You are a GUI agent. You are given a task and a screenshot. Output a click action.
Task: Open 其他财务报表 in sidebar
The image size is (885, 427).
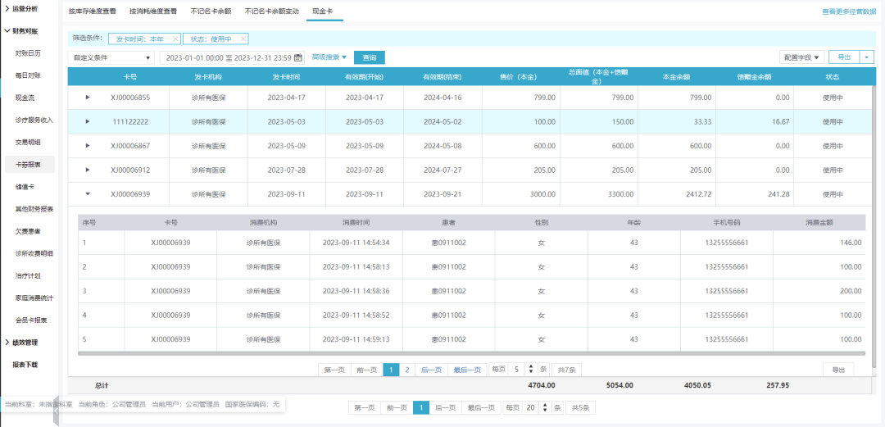pyautogui.click(x=34, y=209)
